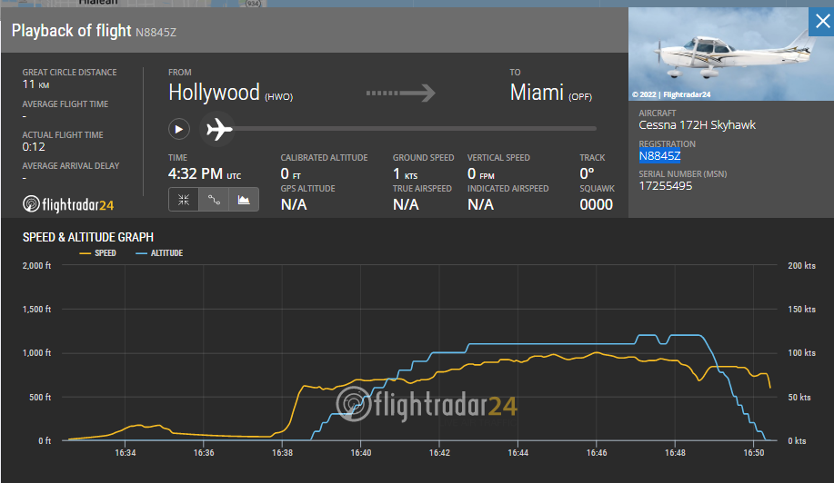Click the actual flight time 0:12 value
834x483 pixels.
tap(34, 147)
